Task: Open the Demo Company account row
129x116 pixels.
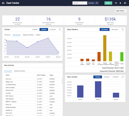Action: point(32,87)
